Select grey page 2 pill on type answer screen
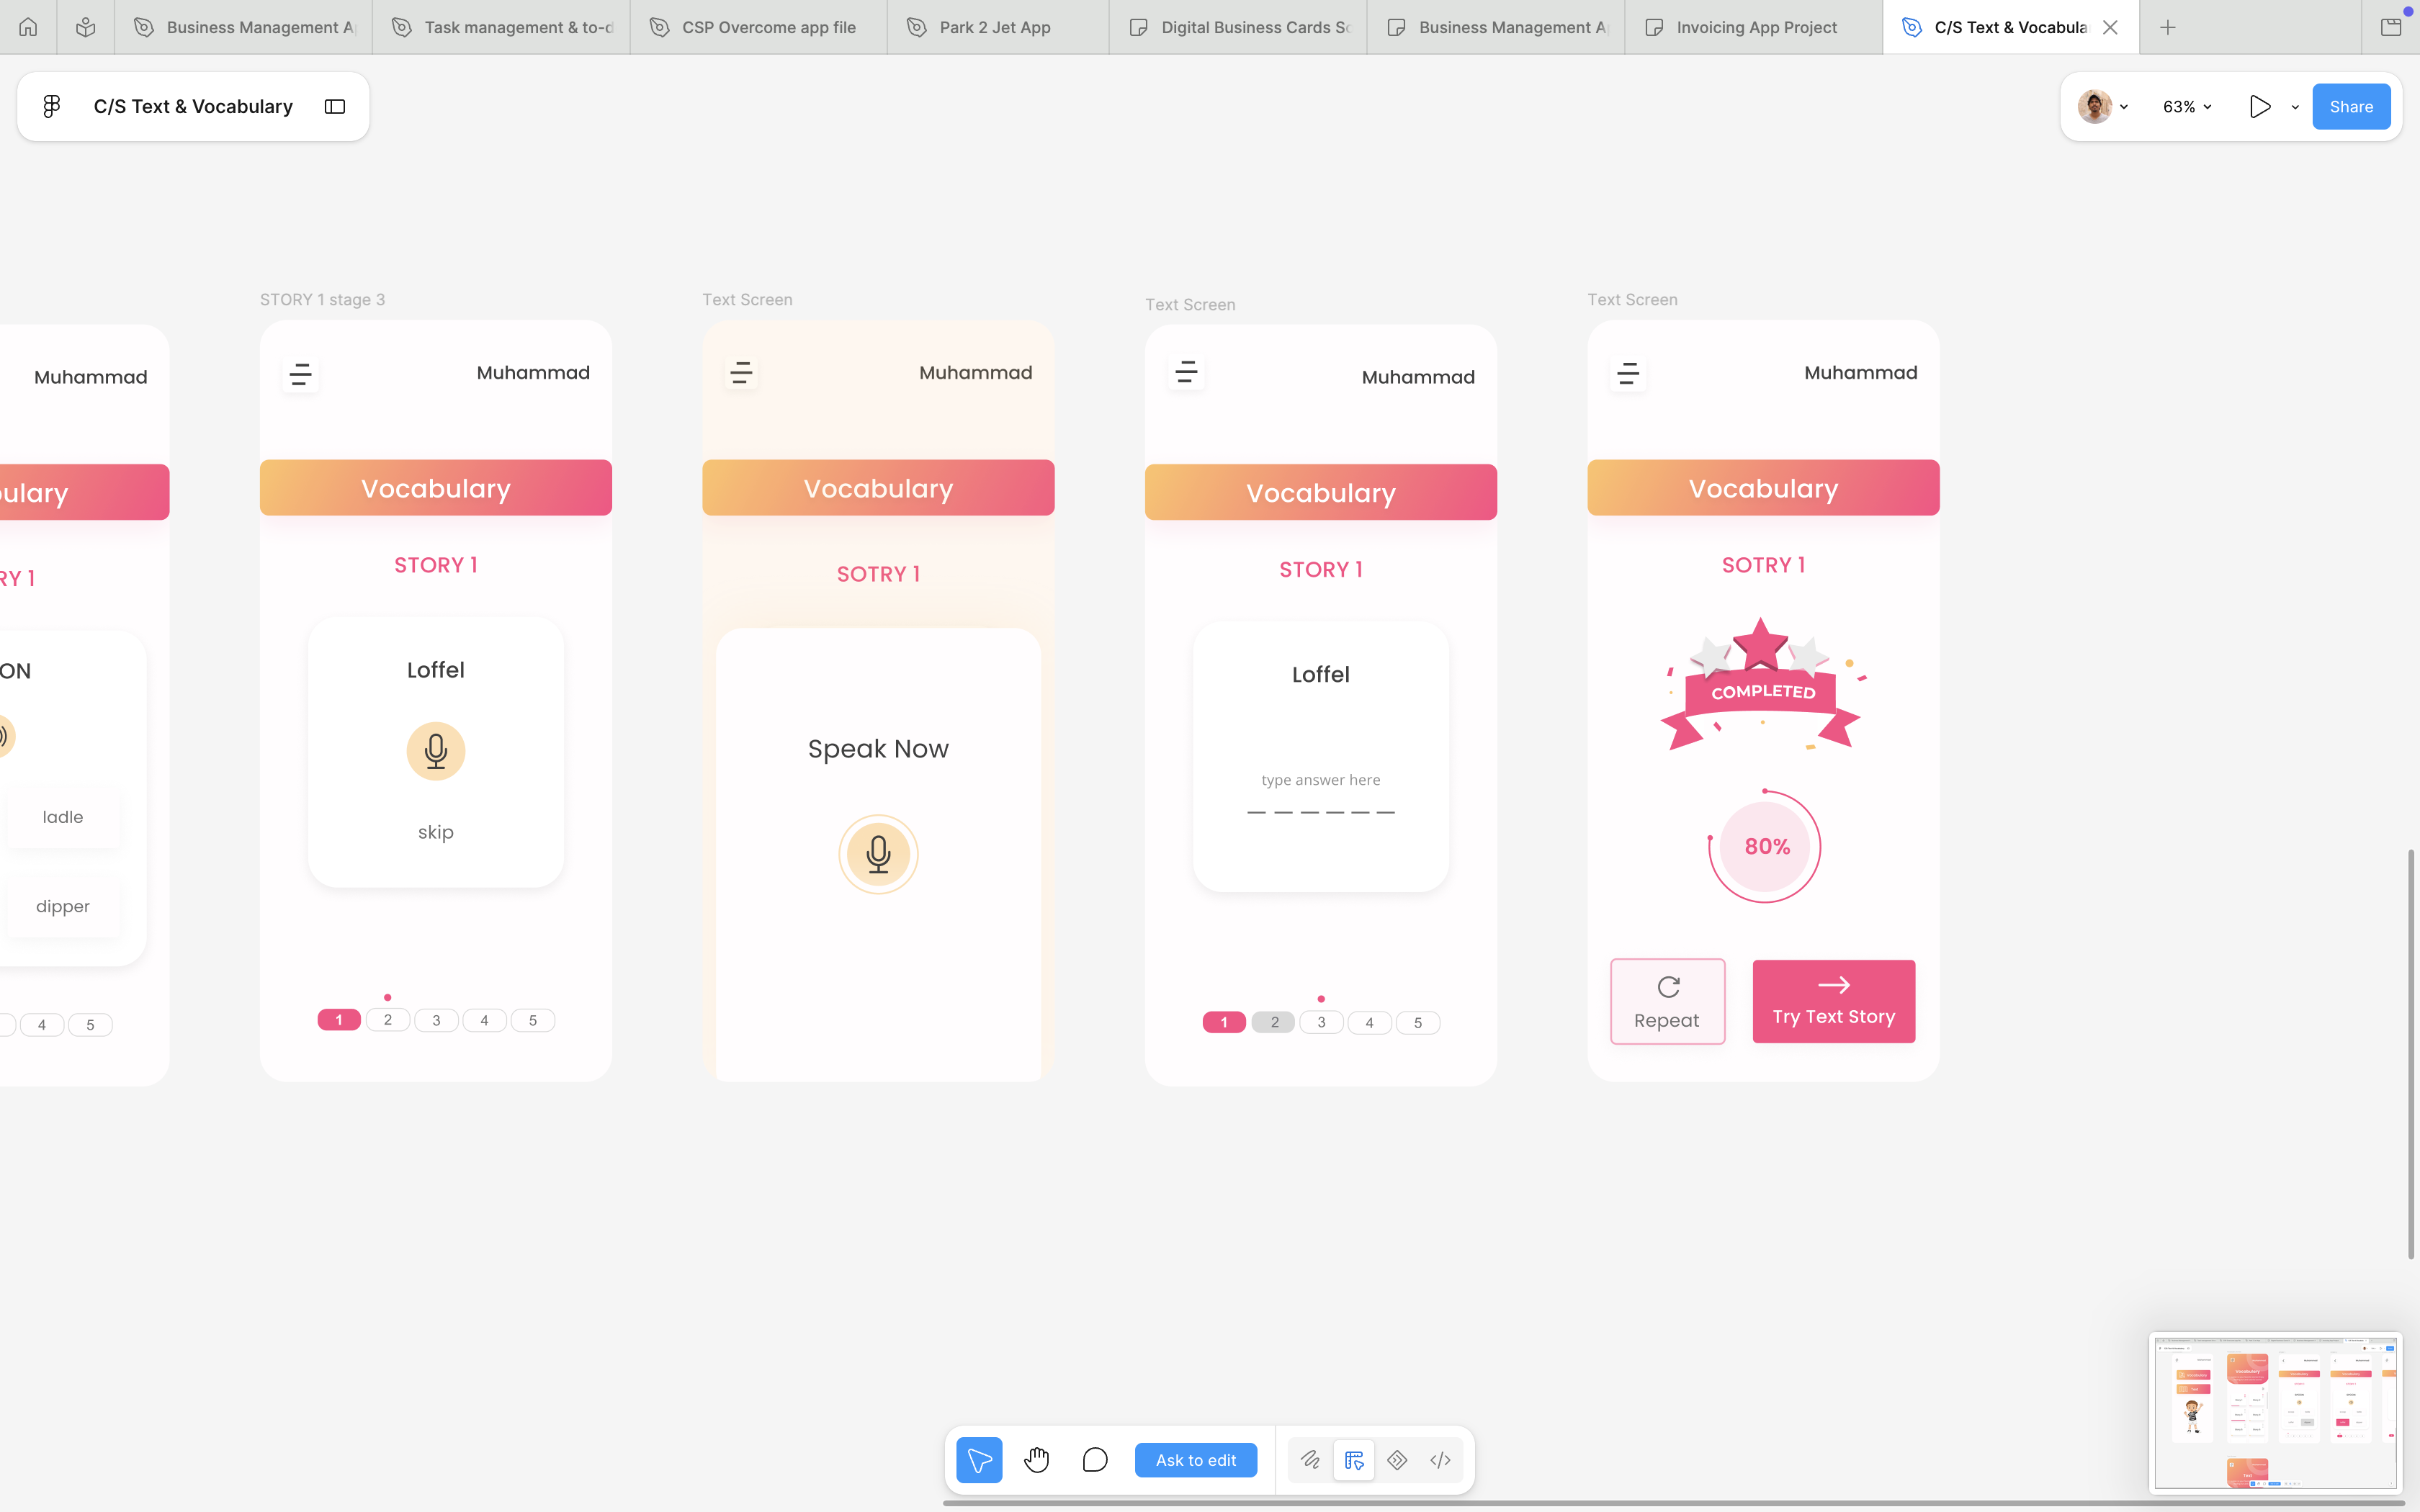The width and height of the screenshot is (2420, 1512). [x=1273, y=1022]
